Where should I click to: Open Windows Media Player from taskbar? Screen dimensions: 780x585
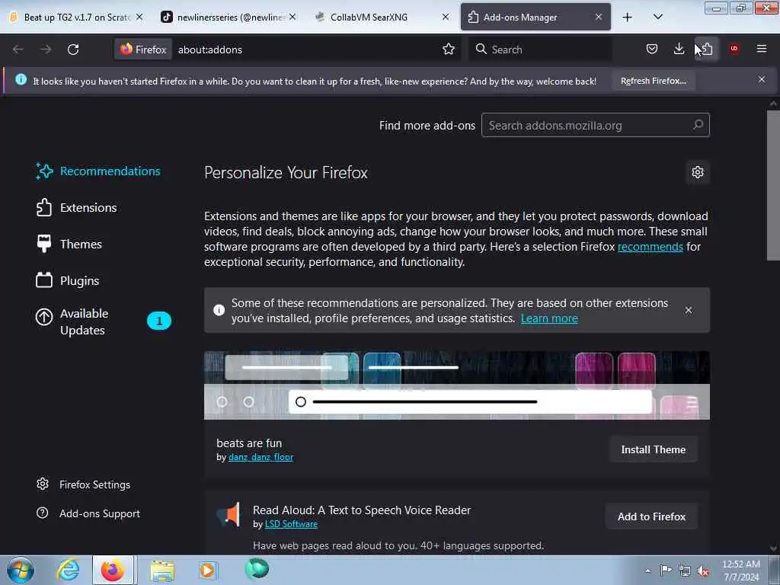coord(208,570)
